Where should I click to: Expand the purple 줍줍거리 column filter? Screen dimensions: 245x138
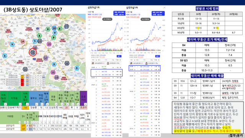point(85,104)
